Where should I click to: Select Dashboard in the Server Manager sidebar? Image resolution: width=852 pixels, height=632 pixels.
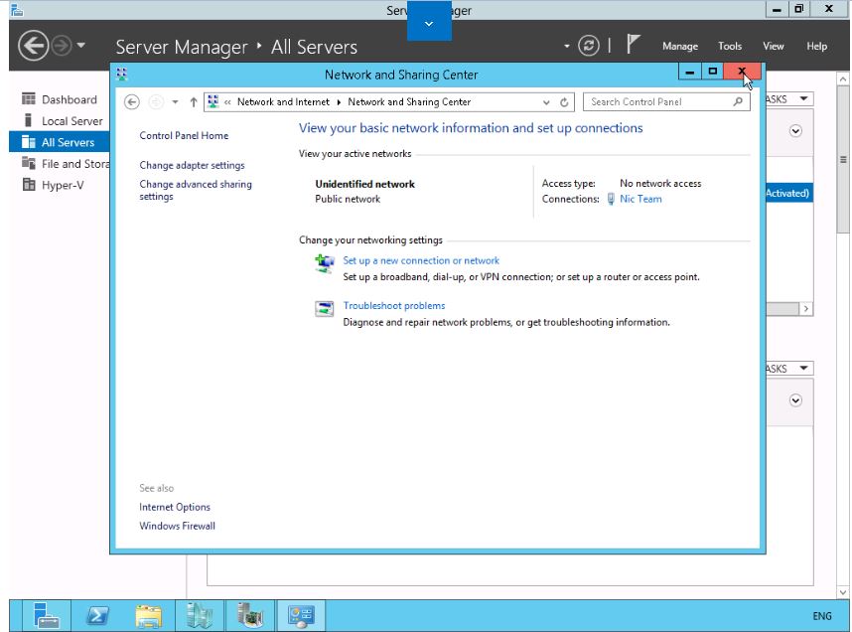[x=69, y=99]
